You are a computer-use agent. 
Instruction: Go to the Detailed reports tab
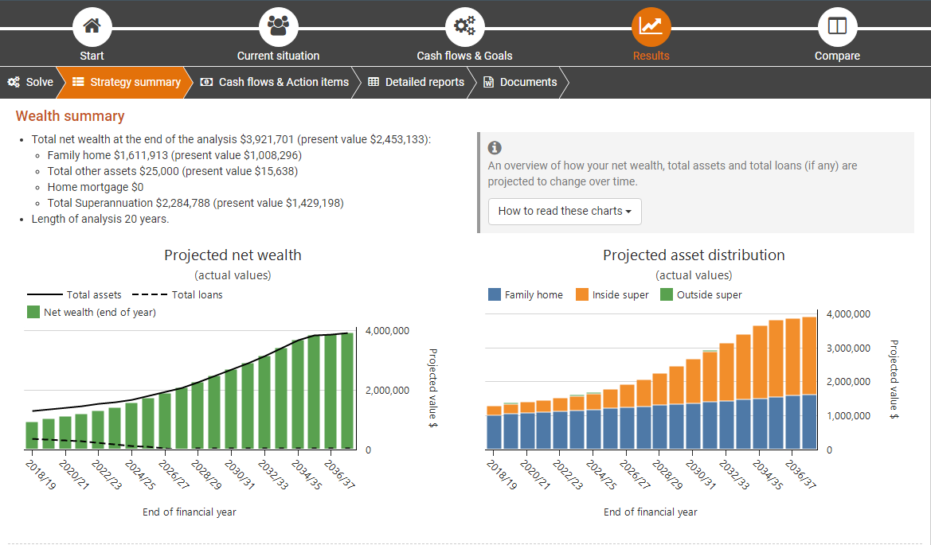(x=416, y=82)
